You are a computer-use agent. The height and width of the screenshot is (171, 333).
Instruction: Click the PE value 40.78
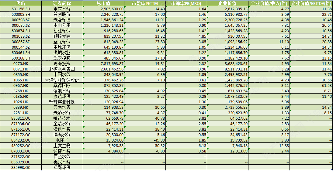tap(145, 118)
